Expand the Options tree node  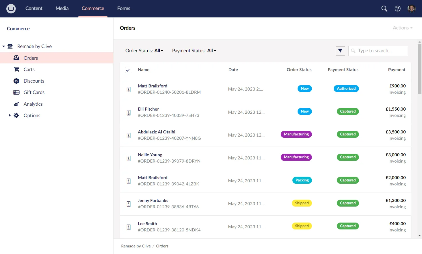(10, 115)
